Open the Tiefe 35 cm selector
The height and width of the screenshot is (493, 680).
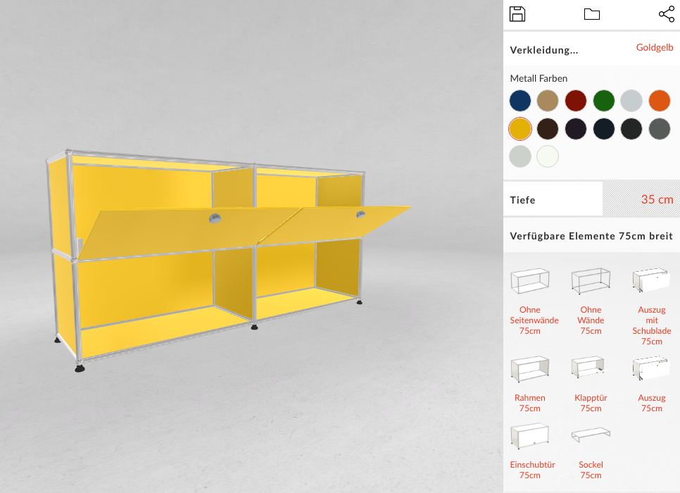pos(591,199)
